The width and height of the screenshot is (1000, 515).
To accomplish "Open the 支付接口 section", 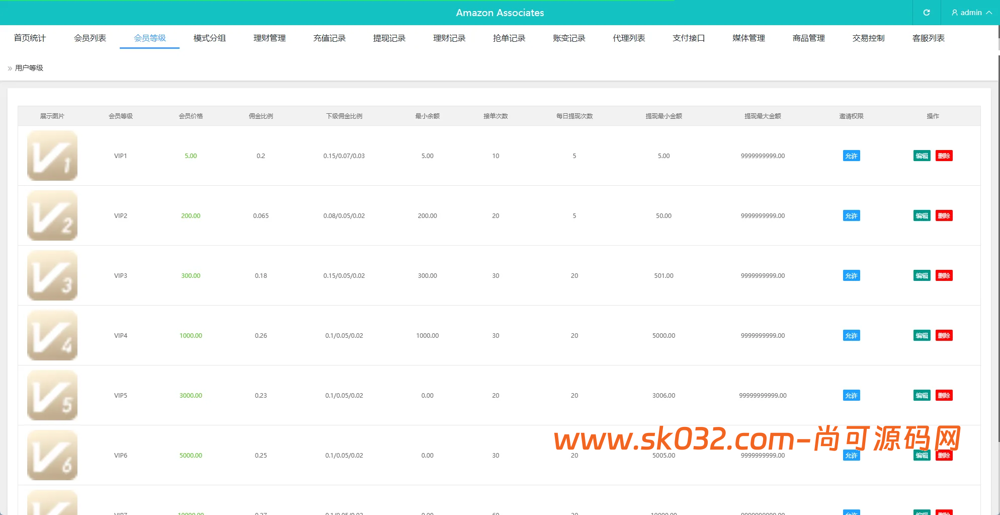I will point(688,38).
